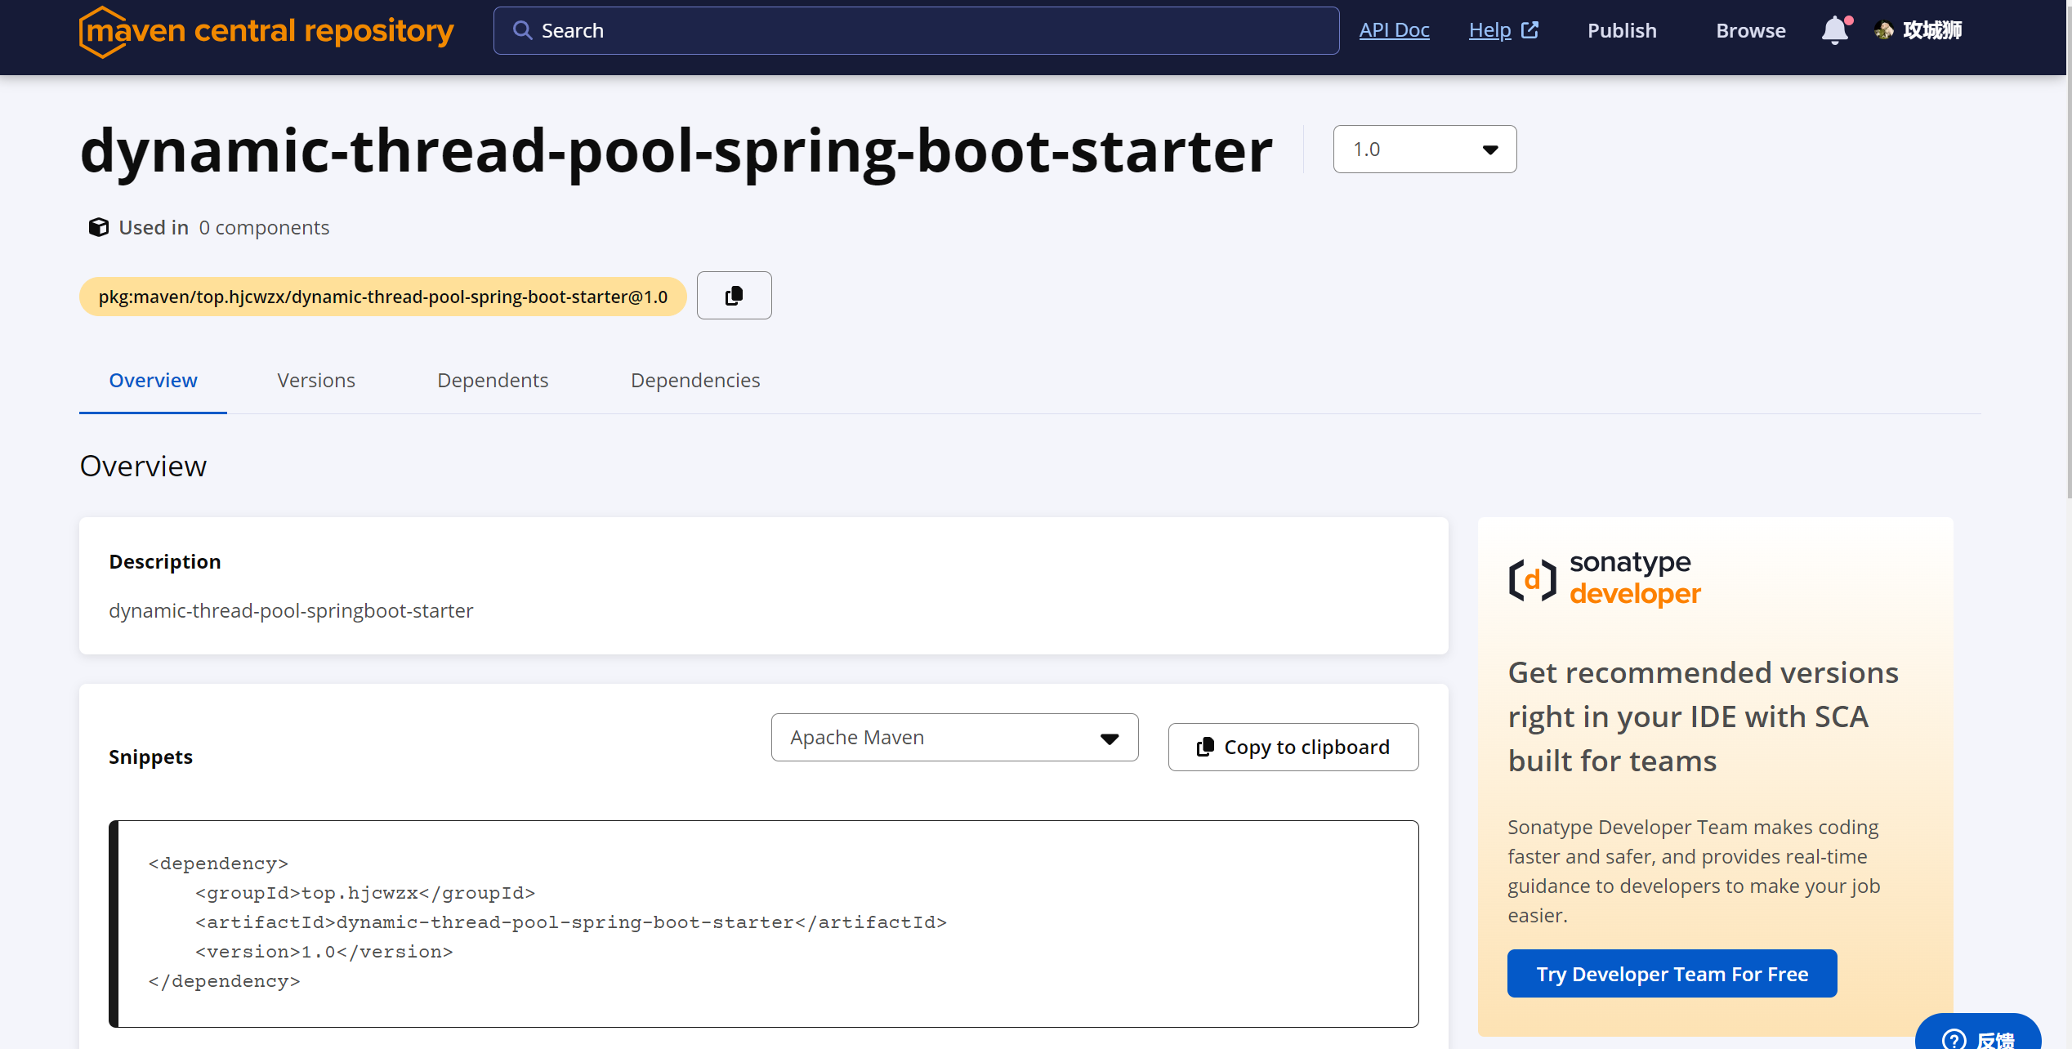Copy the package URL with the clipboard icon
Screen dimensions: 2072x1049
[x=734, y=296]
